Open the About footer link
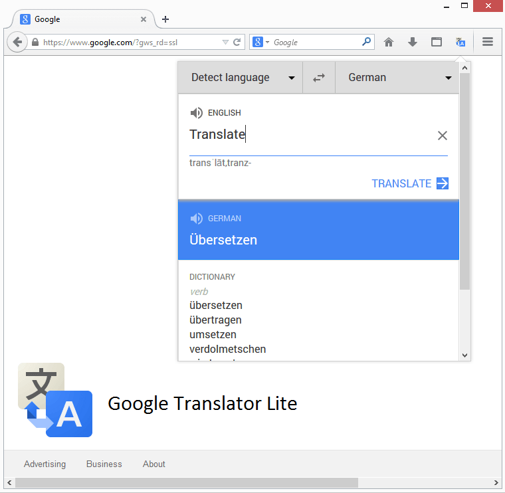 154,464
